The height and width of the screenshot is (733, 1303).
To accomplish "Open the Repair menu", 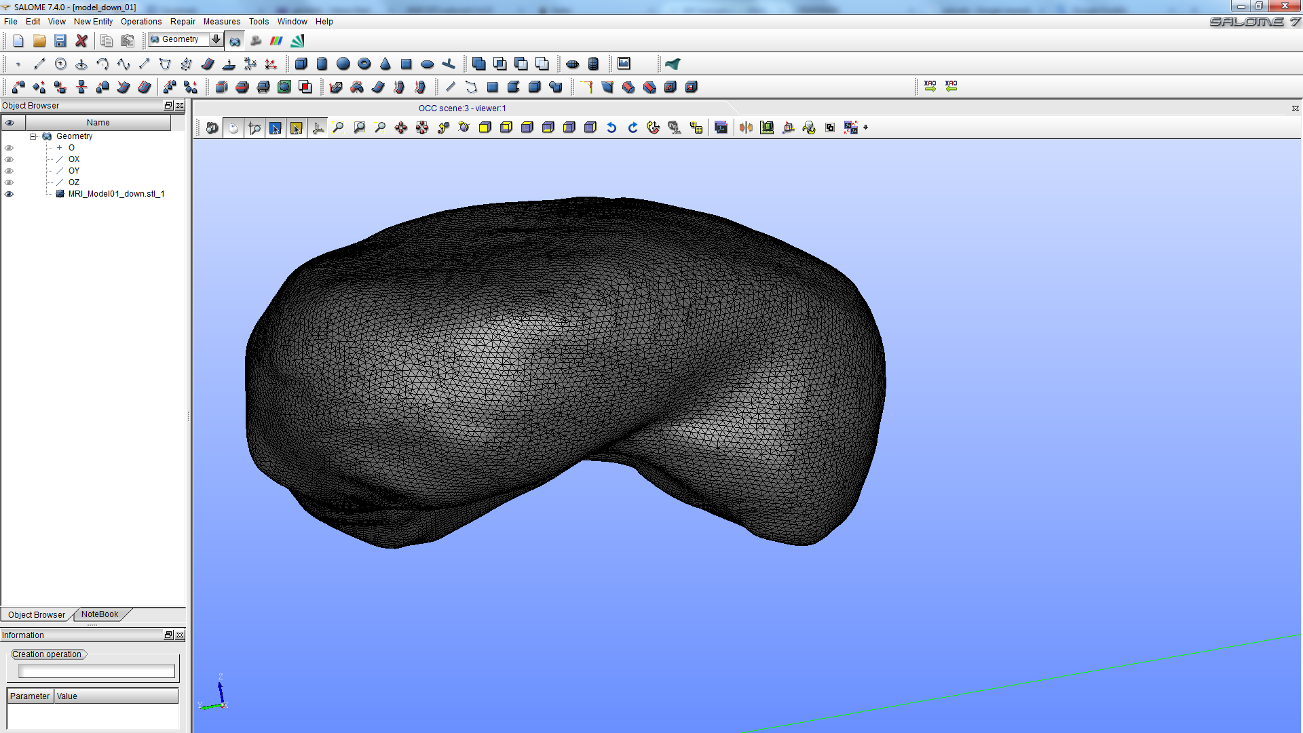I will [183, 22].
